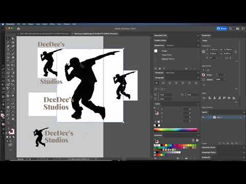Click vertical align top icon in Properties
246x184 pixels.
click(x=224, y=98)
